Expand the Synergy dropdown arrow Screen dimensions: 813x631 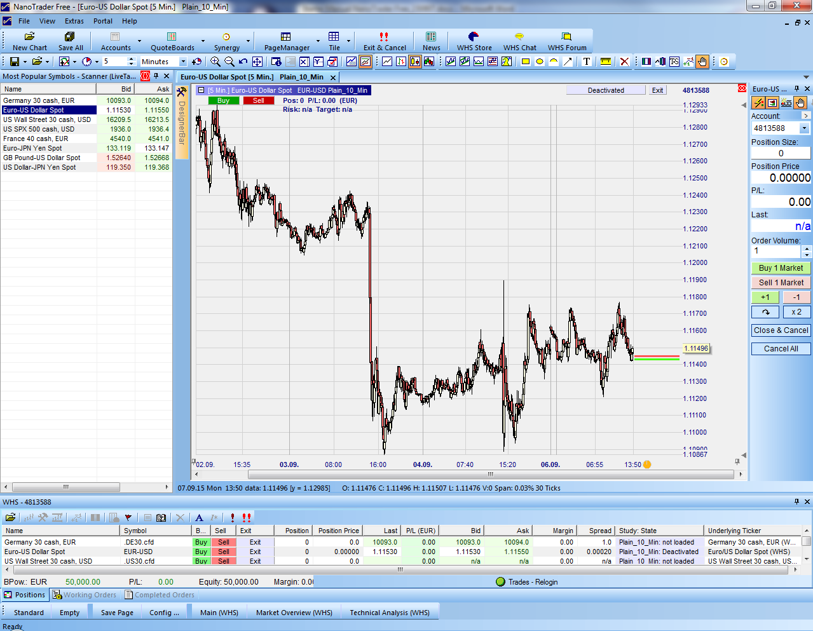point(249,41)
